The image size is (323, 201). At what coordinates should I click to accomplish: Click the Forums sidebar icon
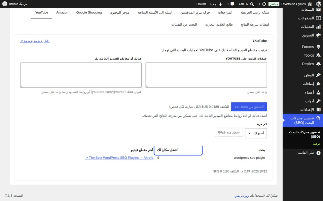(x=319, y=47)
